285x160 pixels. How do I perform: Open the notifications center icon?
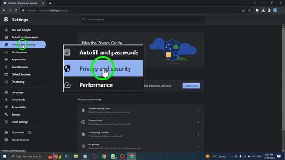(279, 156)
